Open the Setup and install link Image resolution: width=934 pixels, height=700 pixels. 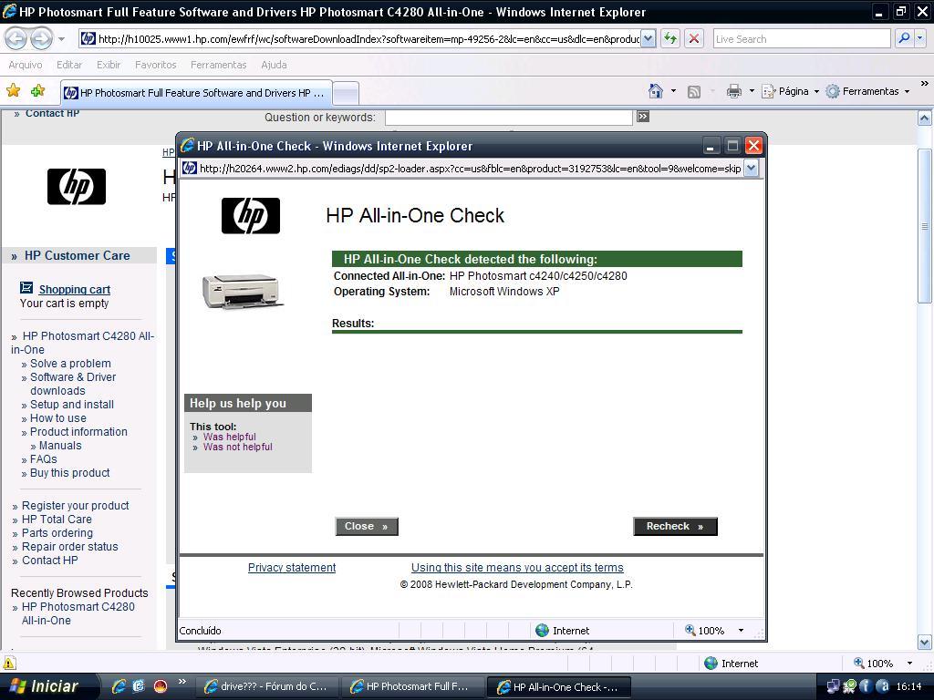pyautogui.click(x=71, y=404)
